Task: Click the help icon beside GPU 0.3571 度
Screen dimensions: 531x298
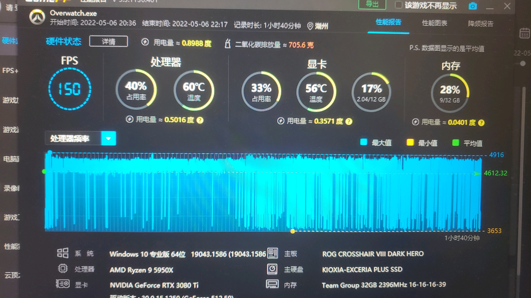Action: click(349, 122)
